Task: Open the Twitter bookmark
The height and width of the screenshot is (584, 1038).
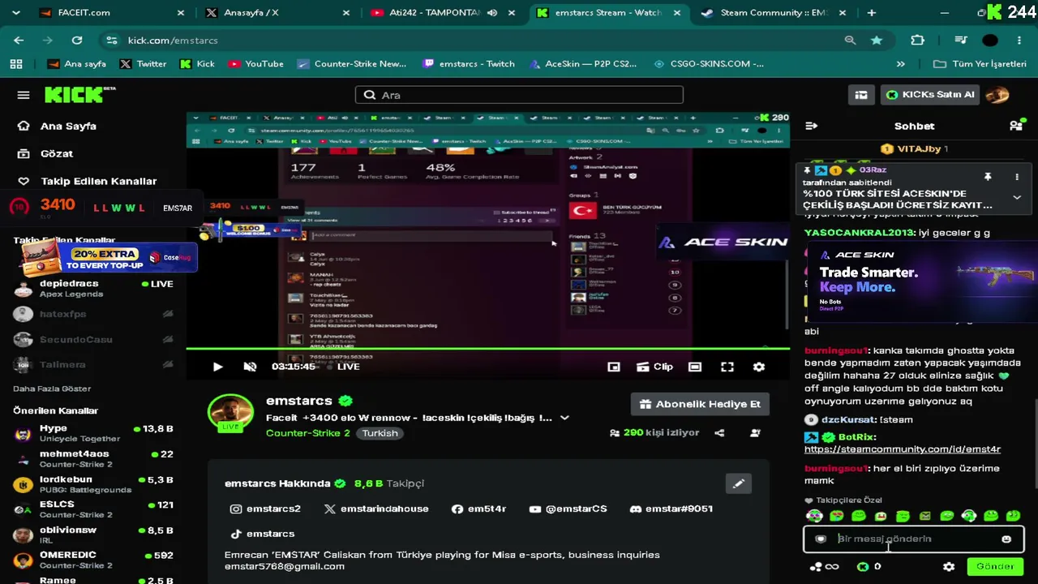Action: point(144,64)
